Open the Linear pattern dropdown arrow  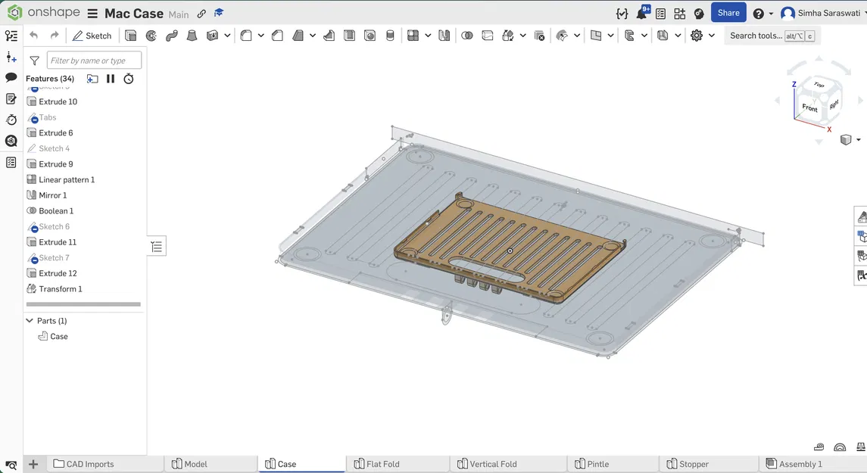click(x=428, y=36)
